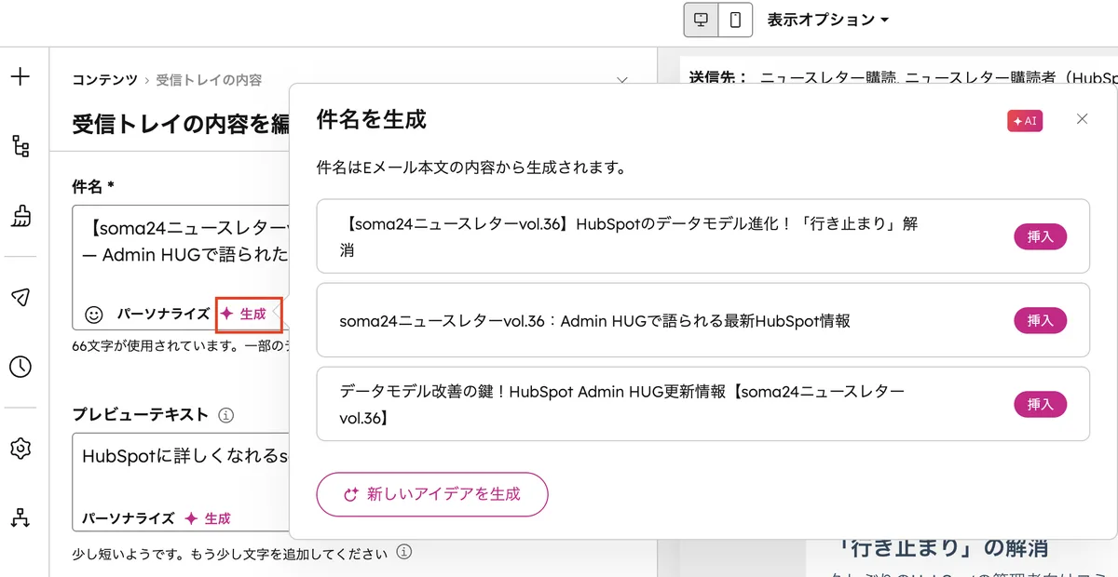Click the settings gear icon in sidebar
This screenshot has height=577, width=1118.
[19, 448]
